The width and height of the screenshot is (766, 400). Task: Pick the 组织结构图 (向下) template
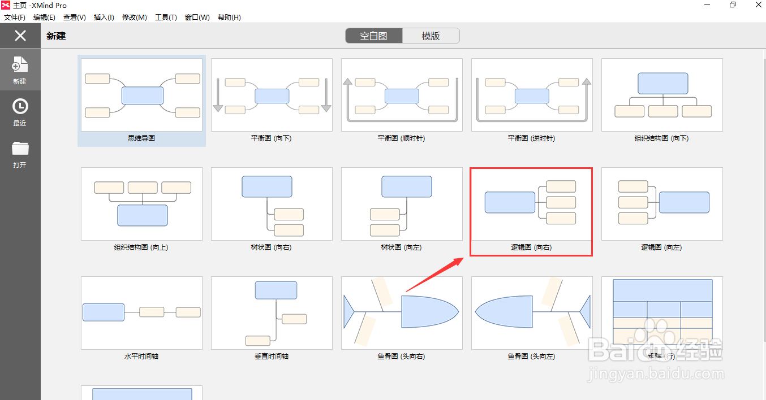tap(662, 95)
